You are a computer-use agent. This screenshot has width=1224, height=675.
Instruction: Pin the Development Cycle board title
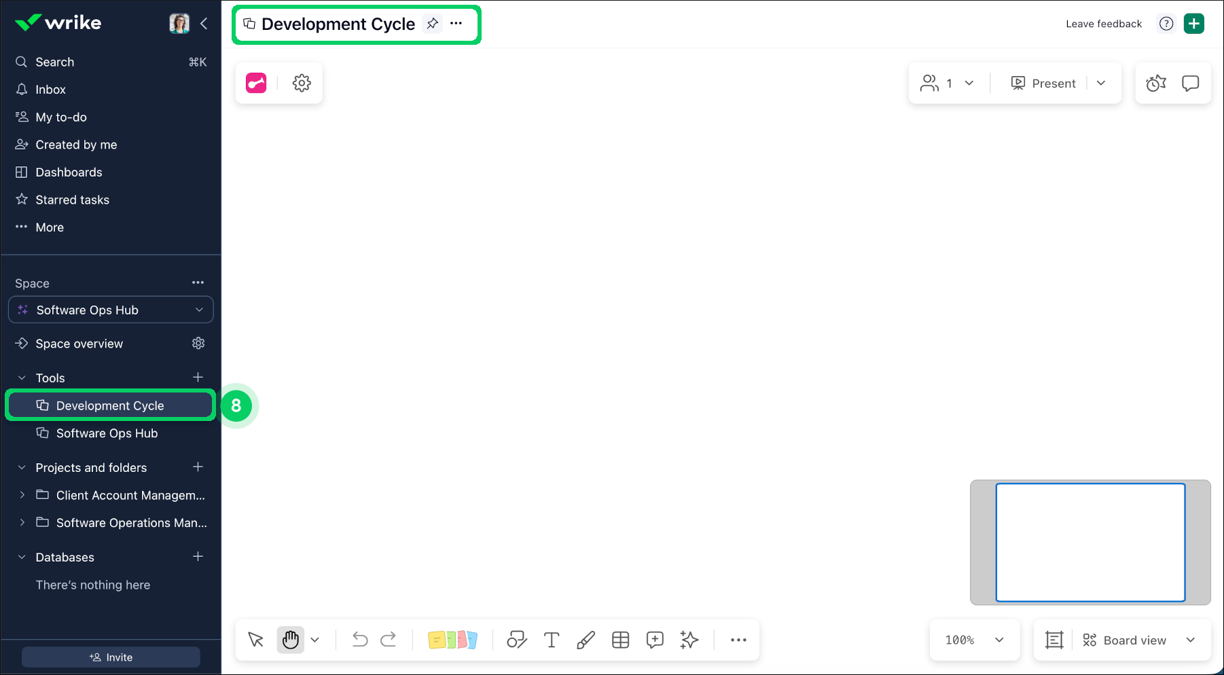point(432,23)
